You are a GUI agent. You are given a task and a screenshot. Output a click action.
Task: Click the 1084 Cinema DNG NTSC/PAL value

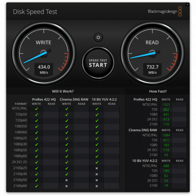coord(166,135)
